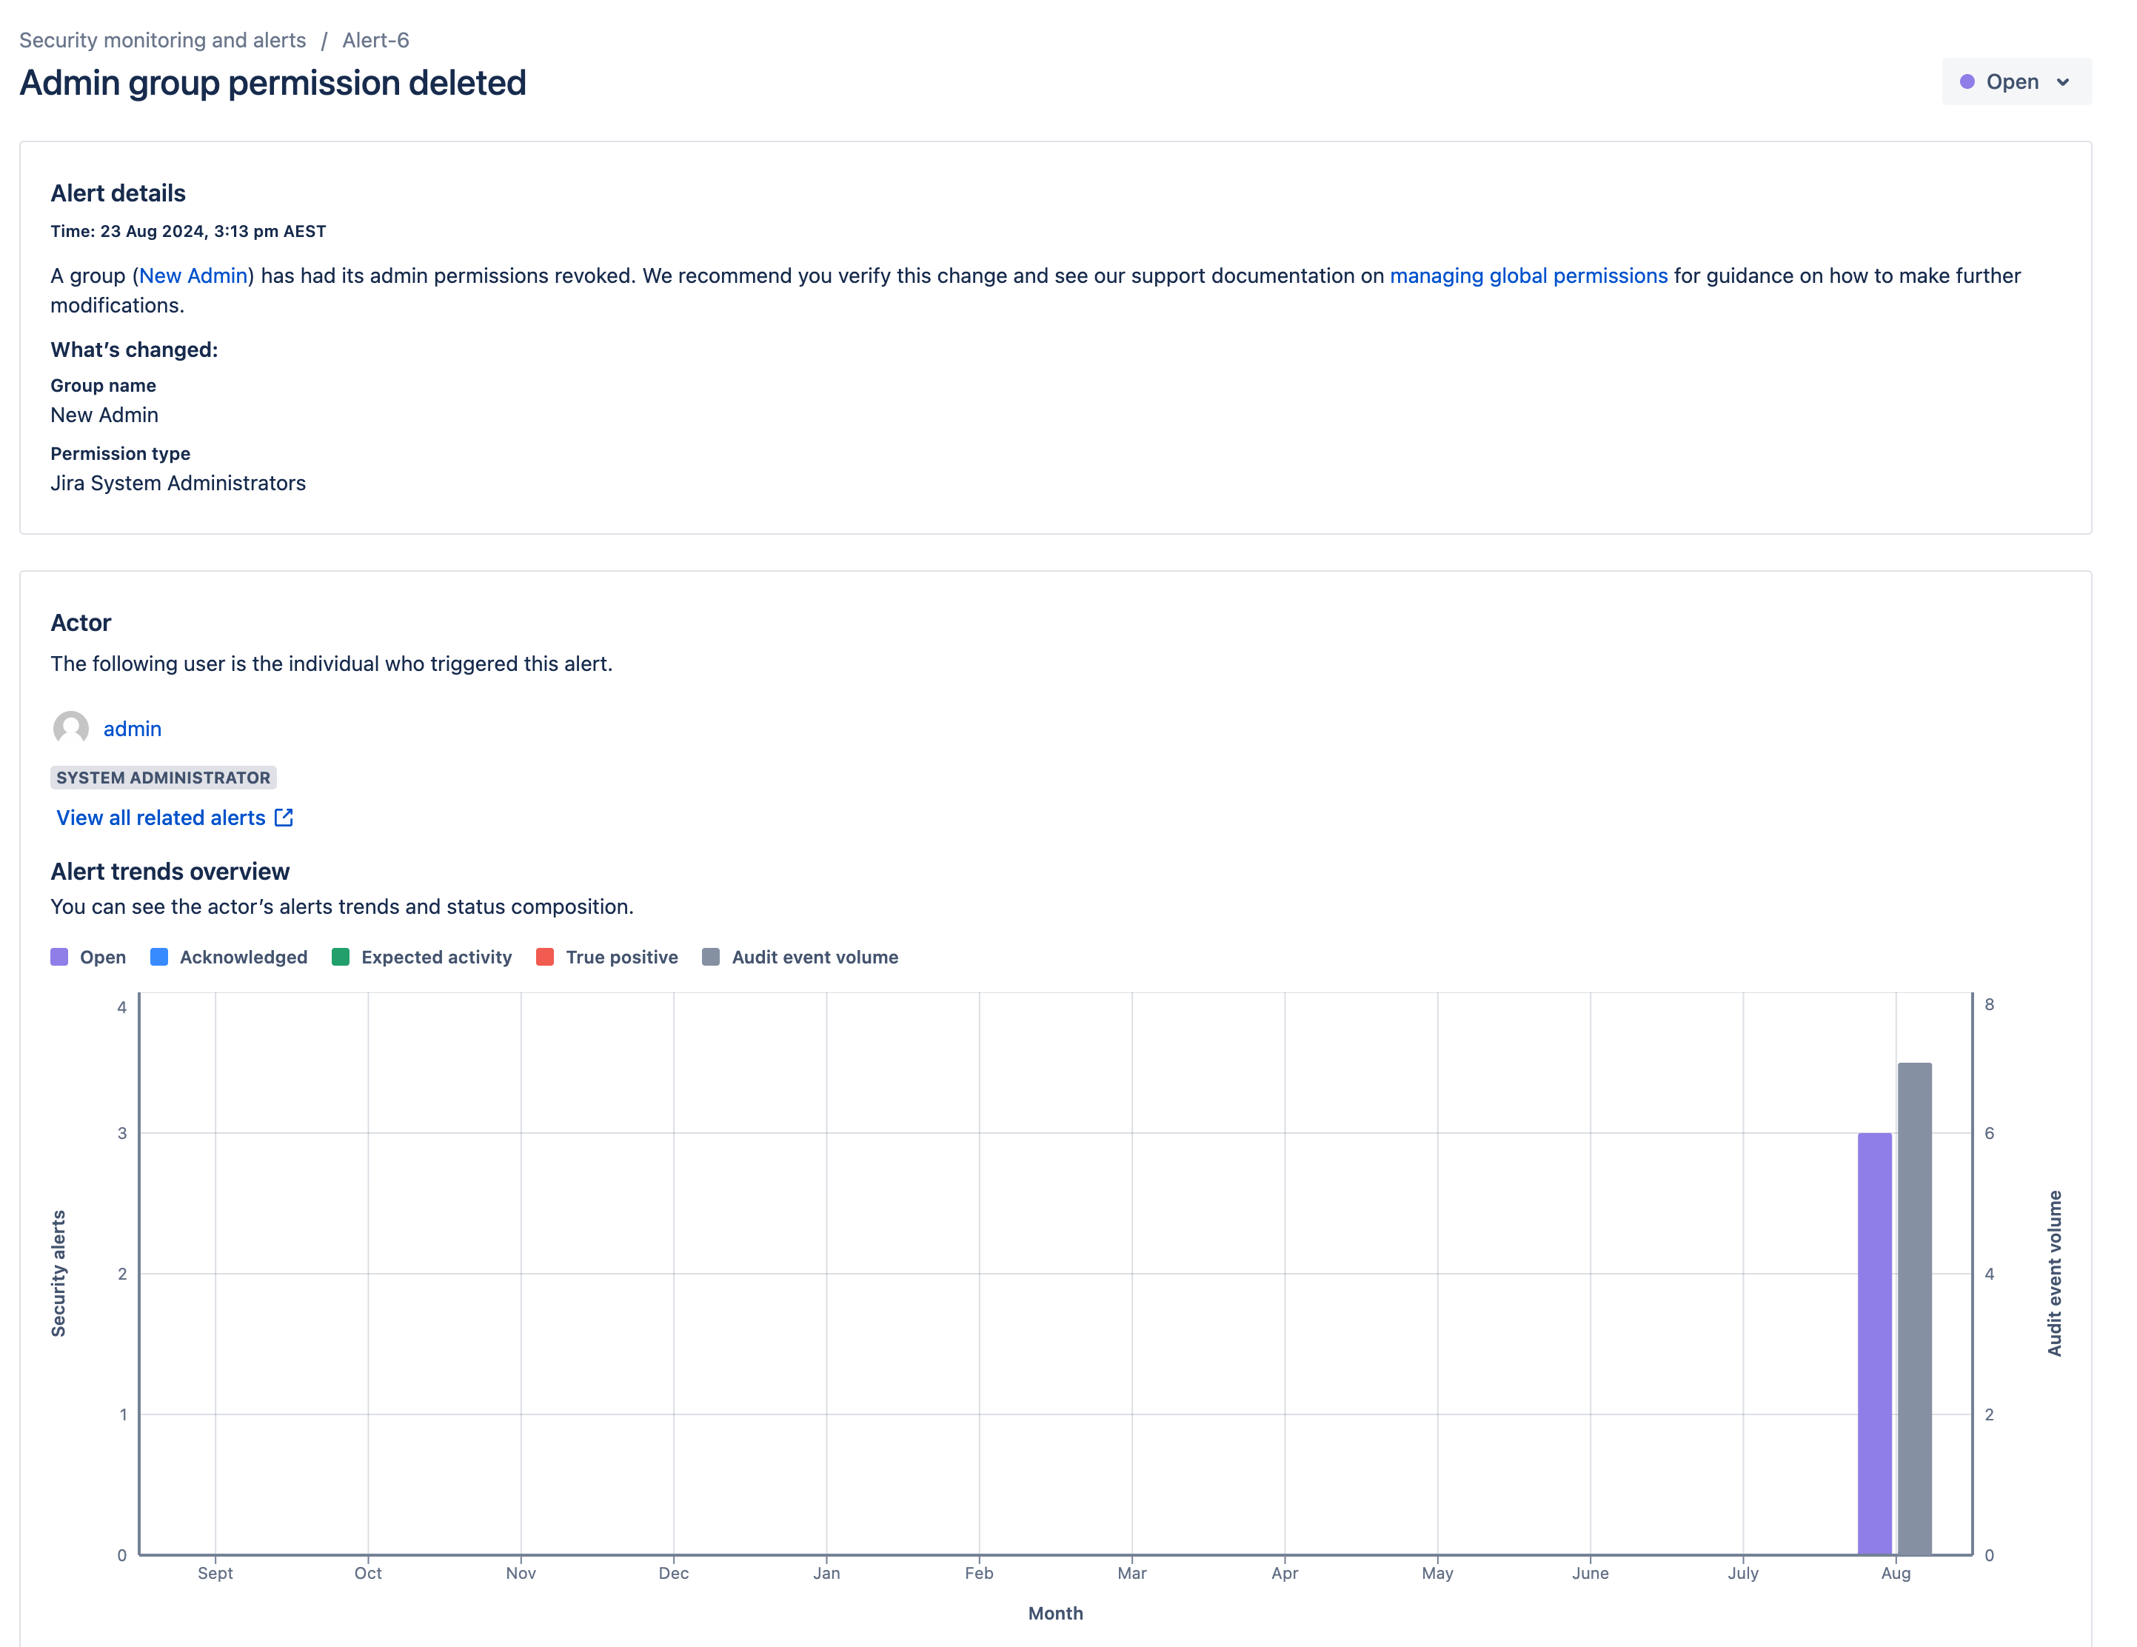The image size is (2137, 1647).
Task: Open managing global permissions documentation link
Action: coord(1528,276)
